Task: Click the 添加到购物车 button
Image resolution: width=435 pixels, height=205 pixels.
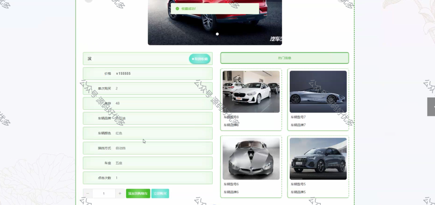Action: pyautogui.click(x=138, y=194)
